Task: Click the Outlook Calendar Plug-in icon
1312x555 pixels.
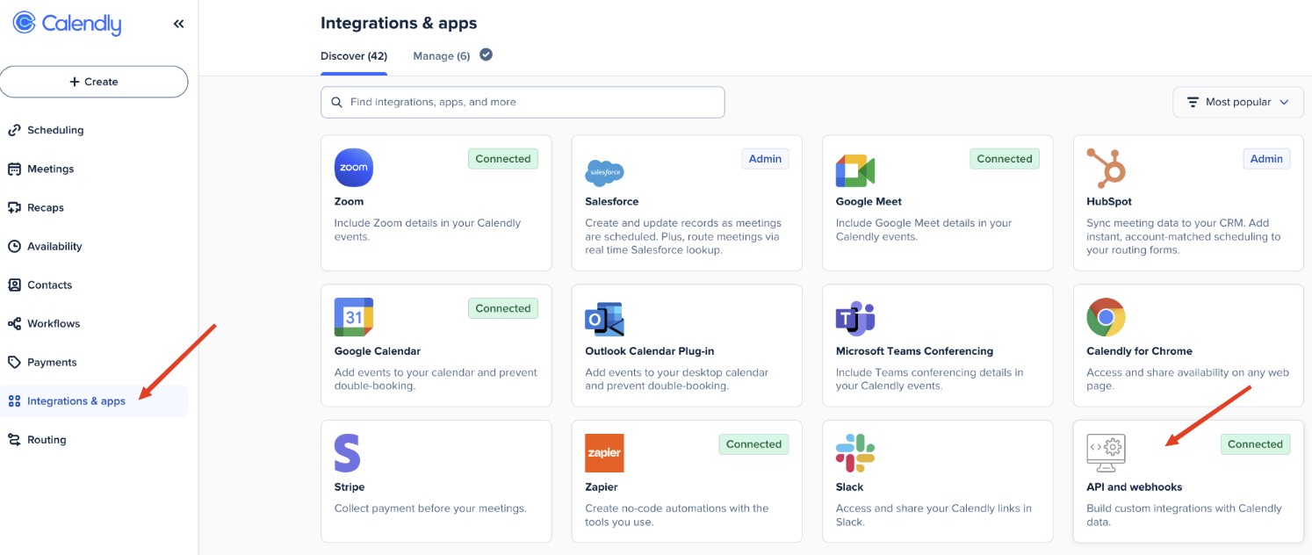Action: (604, 319)
